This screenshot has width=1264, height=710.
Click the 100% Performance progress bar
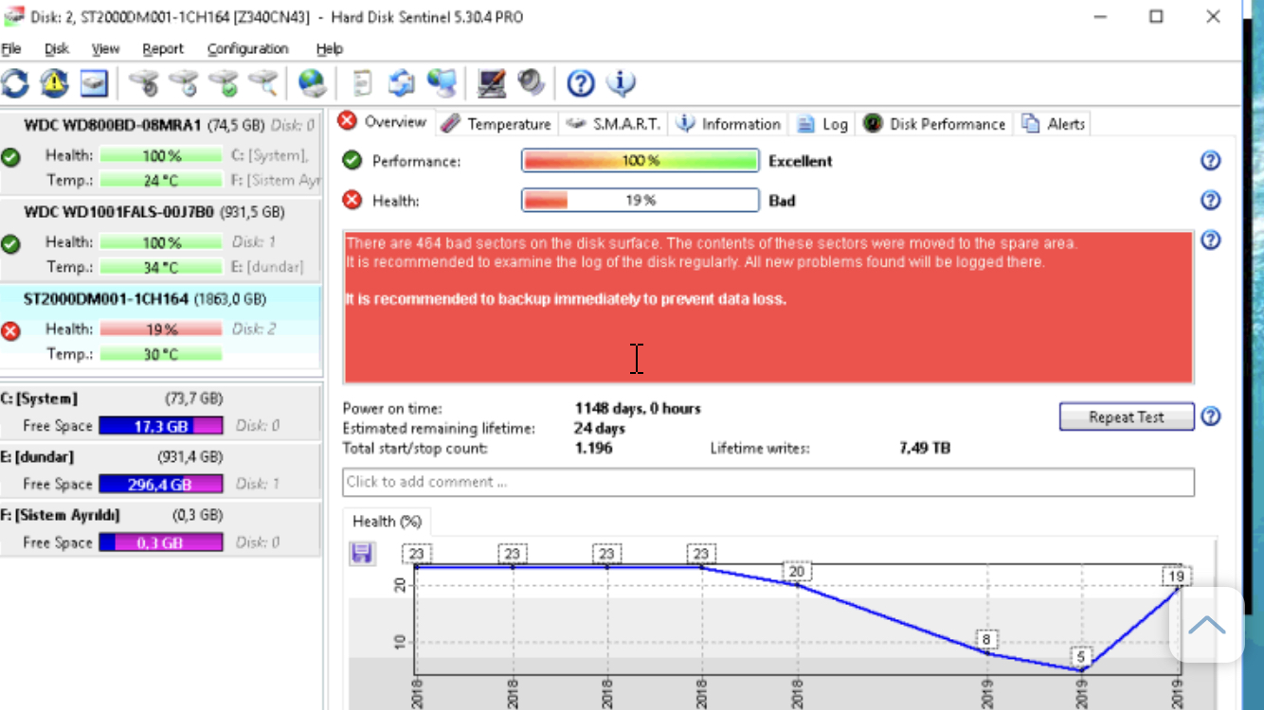641,161
